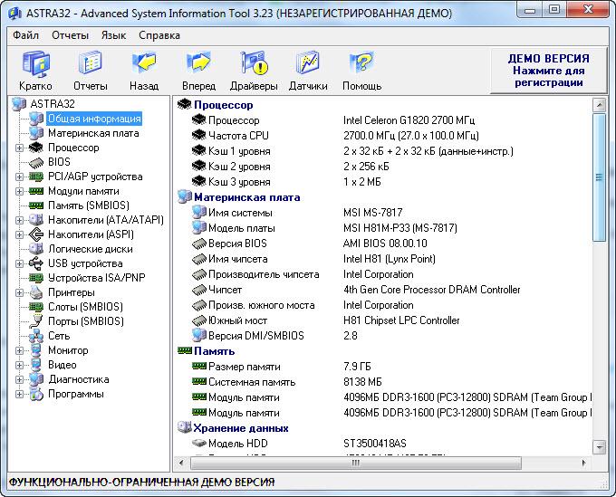Select Слоты (SMBIOS) tree item

pyautogui.click(x=85, y=307)
